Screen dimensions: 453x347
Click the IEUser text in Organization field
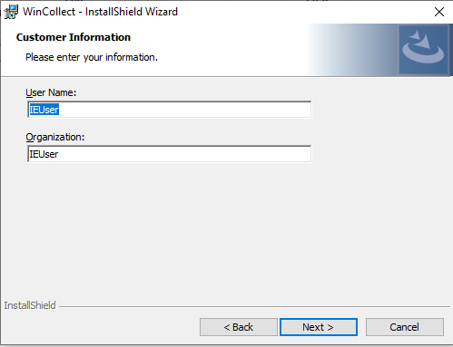coord(44,154)
